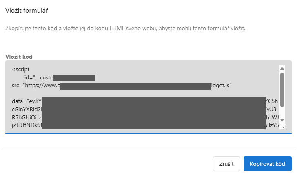Click the scrollbar down arrow in code box
Image resolution: width=297 pixels, height=176 pixels.
[282, 120]
